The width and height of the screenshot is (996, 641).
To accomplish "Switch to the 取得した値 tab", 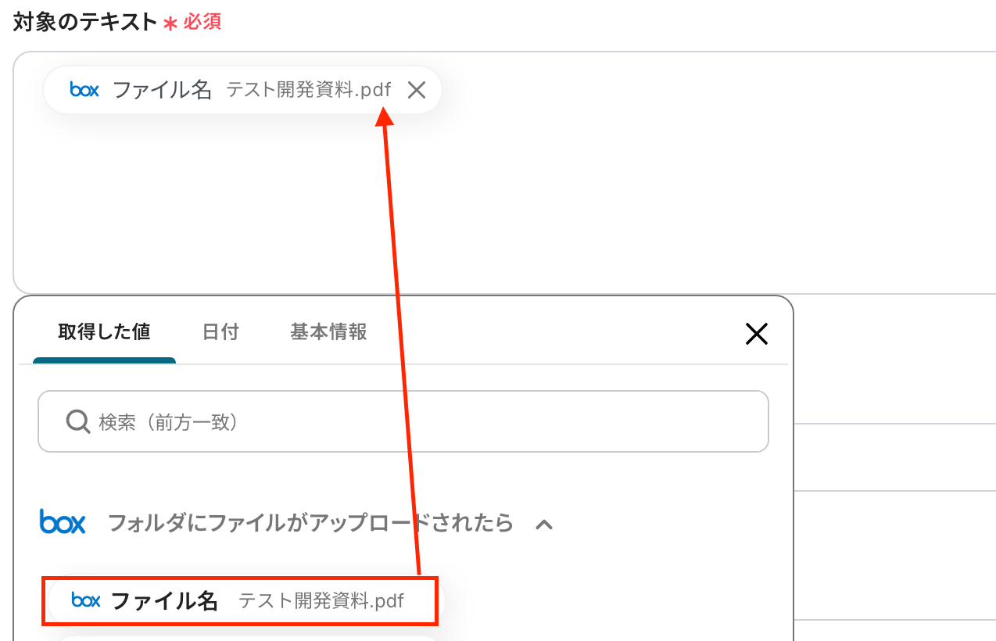I will [104, 332].
